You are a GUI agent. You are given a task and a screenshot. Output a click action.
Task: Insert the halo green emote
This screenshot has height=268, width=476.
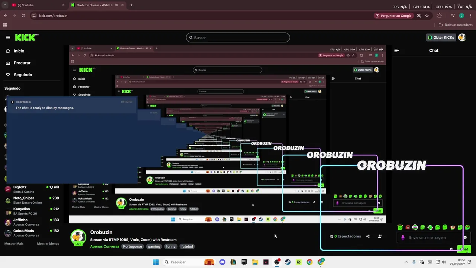400,227
